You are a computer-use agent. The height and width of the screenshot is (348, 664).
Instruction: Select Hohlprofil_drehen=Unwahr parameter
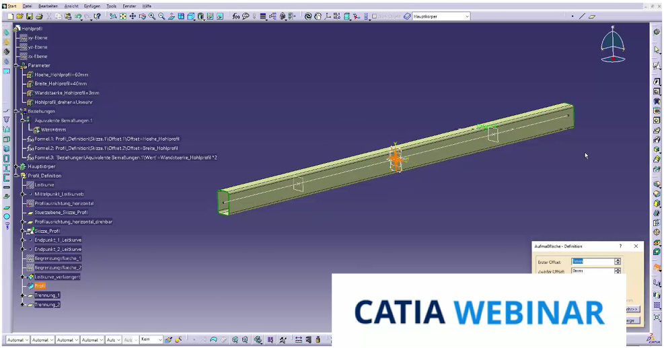pyautogui.click(x=63, y=102)
